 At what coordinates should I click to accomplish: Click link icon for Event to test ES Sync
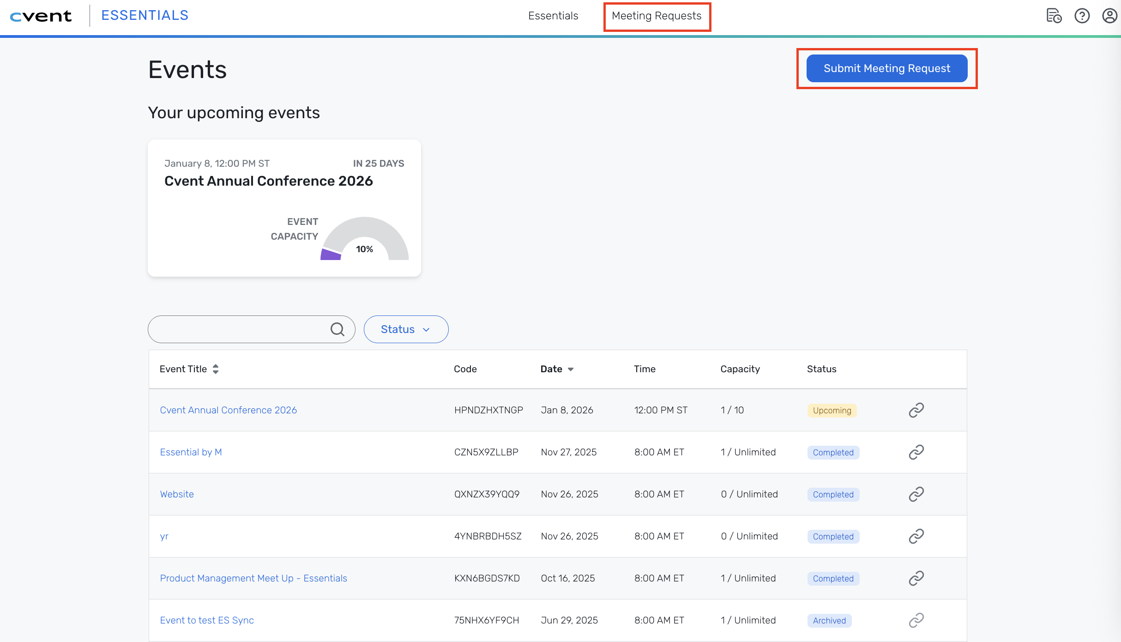916,620
